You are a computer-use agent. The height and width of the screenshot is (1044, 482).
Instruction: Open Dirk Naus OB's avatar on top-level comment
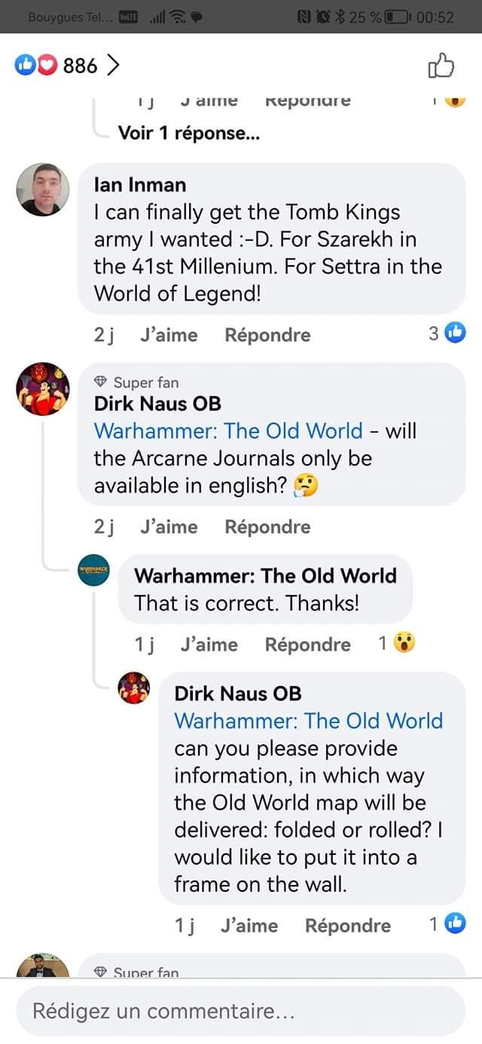43,389
